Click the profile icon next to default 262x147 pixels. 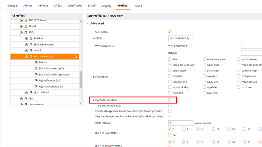coord(31,51)
